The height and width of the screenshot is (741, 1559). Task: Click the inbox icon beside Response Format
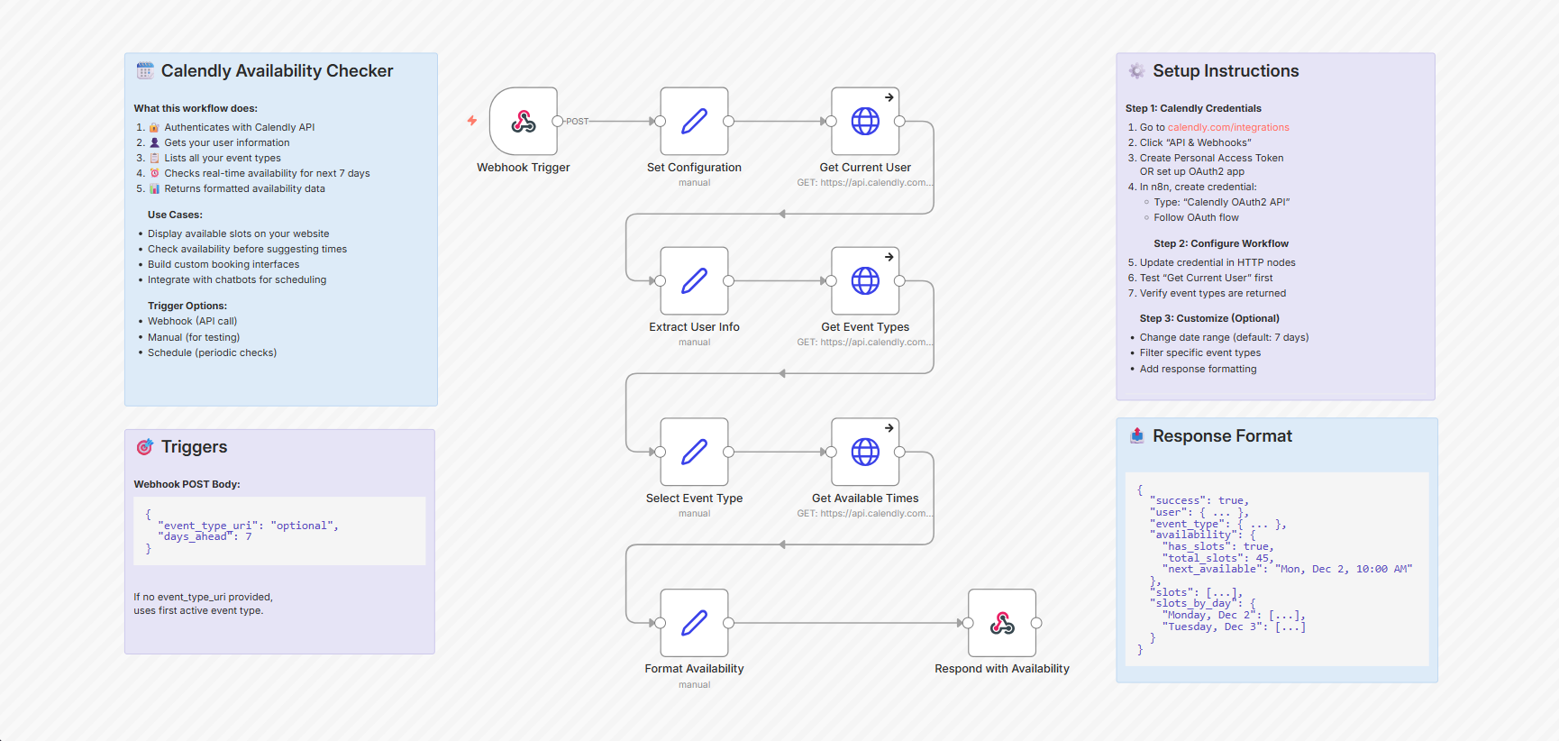pyautogui.click(x=1137, y=435)
